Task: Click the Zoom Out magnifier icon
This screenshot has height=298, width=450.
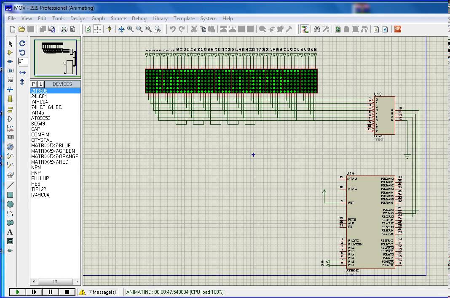Action: click(x=139, y=29)
